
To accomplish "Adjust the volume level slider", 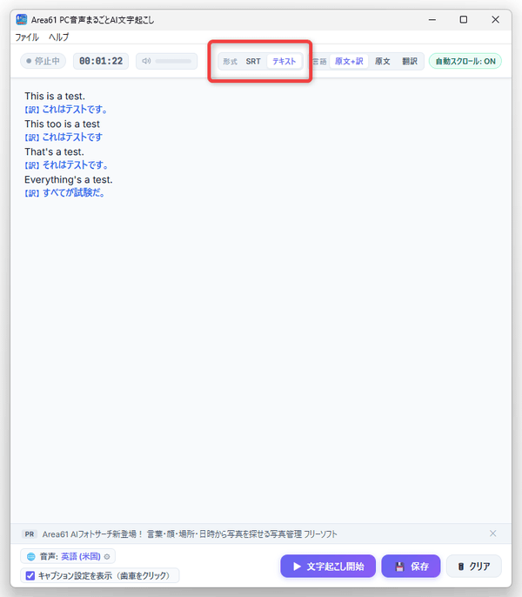I will coord(173,61).
